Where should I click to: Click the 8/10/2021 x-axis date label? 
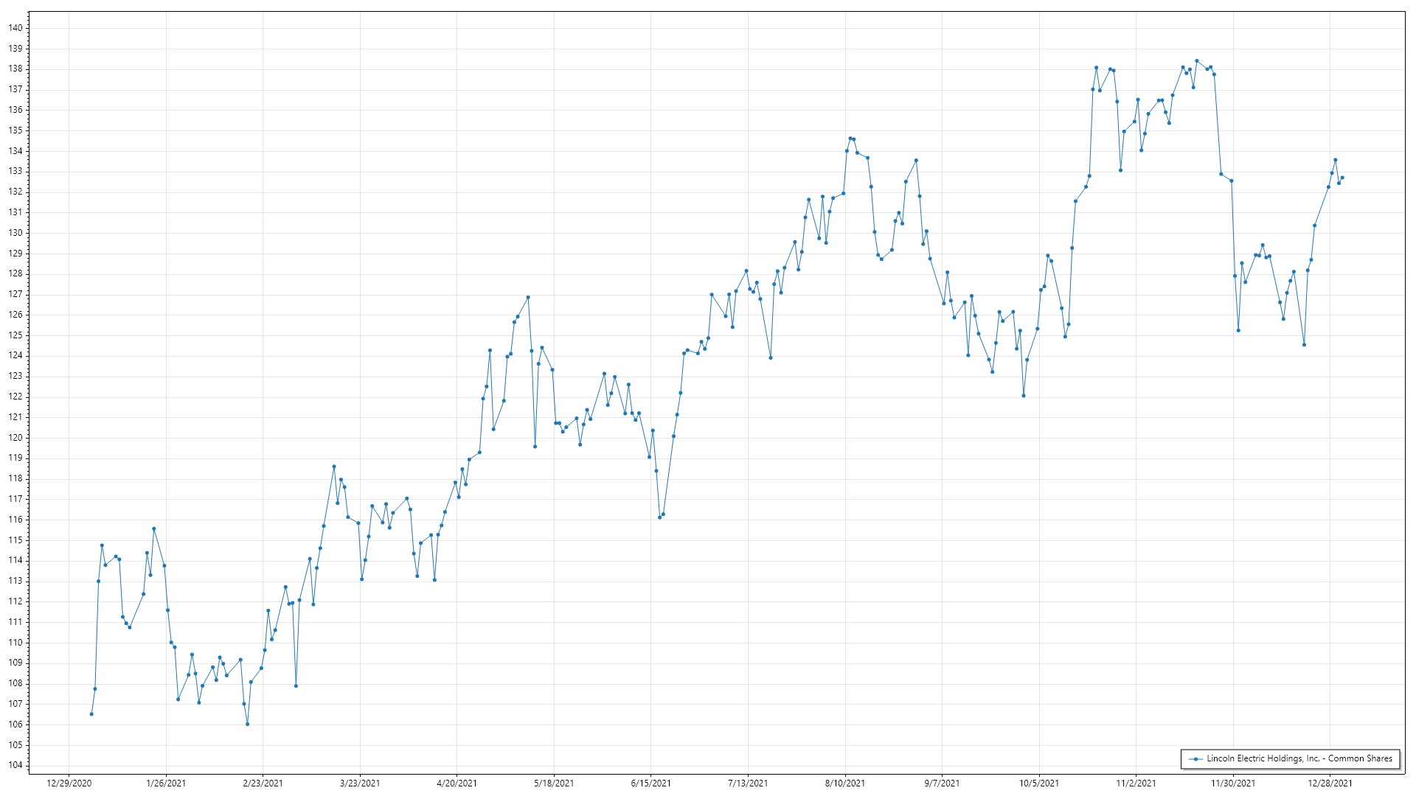845,783
